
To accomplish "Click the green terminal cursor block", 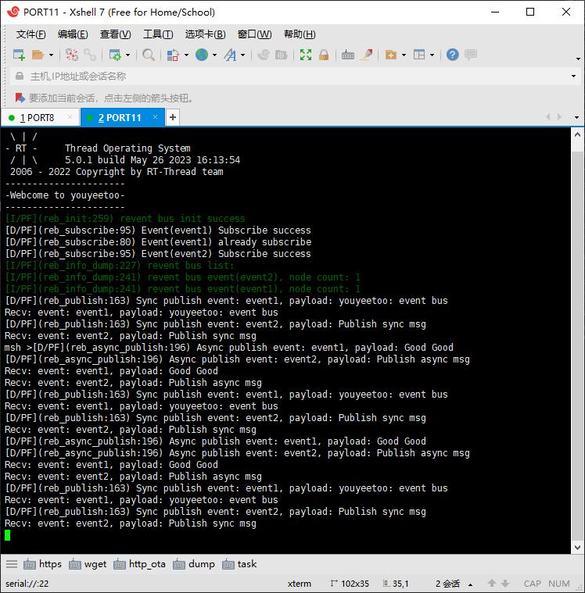I will [x=7, y=535].
